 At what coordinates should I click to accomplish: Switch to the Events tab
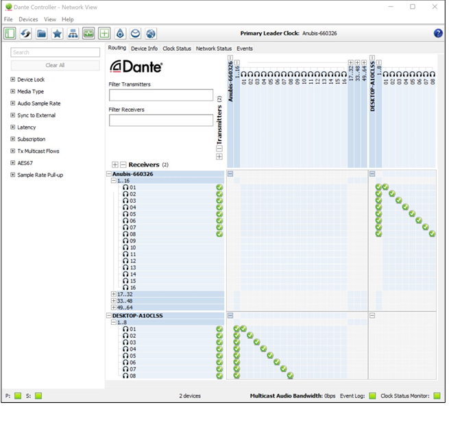[245, 49]
